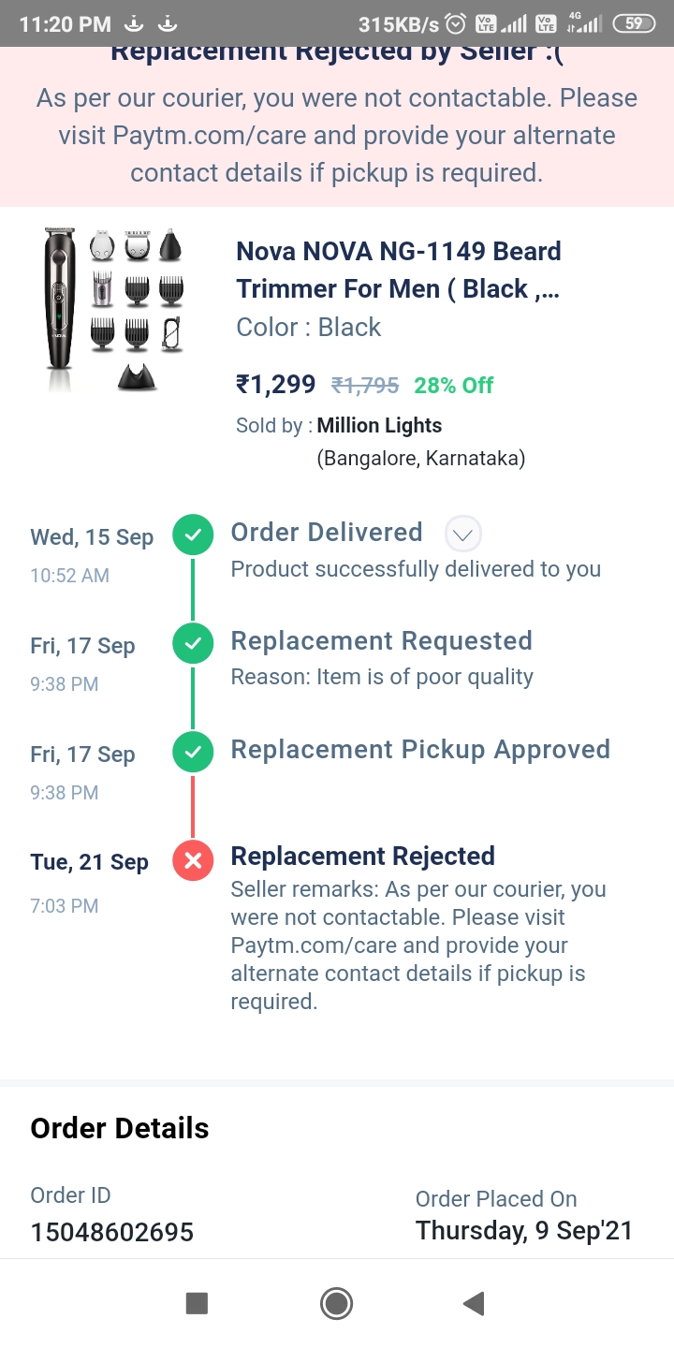The image size is (674, 1348).
Task: Open the Nova beard trimmer product image
Action: pos(112,309)
